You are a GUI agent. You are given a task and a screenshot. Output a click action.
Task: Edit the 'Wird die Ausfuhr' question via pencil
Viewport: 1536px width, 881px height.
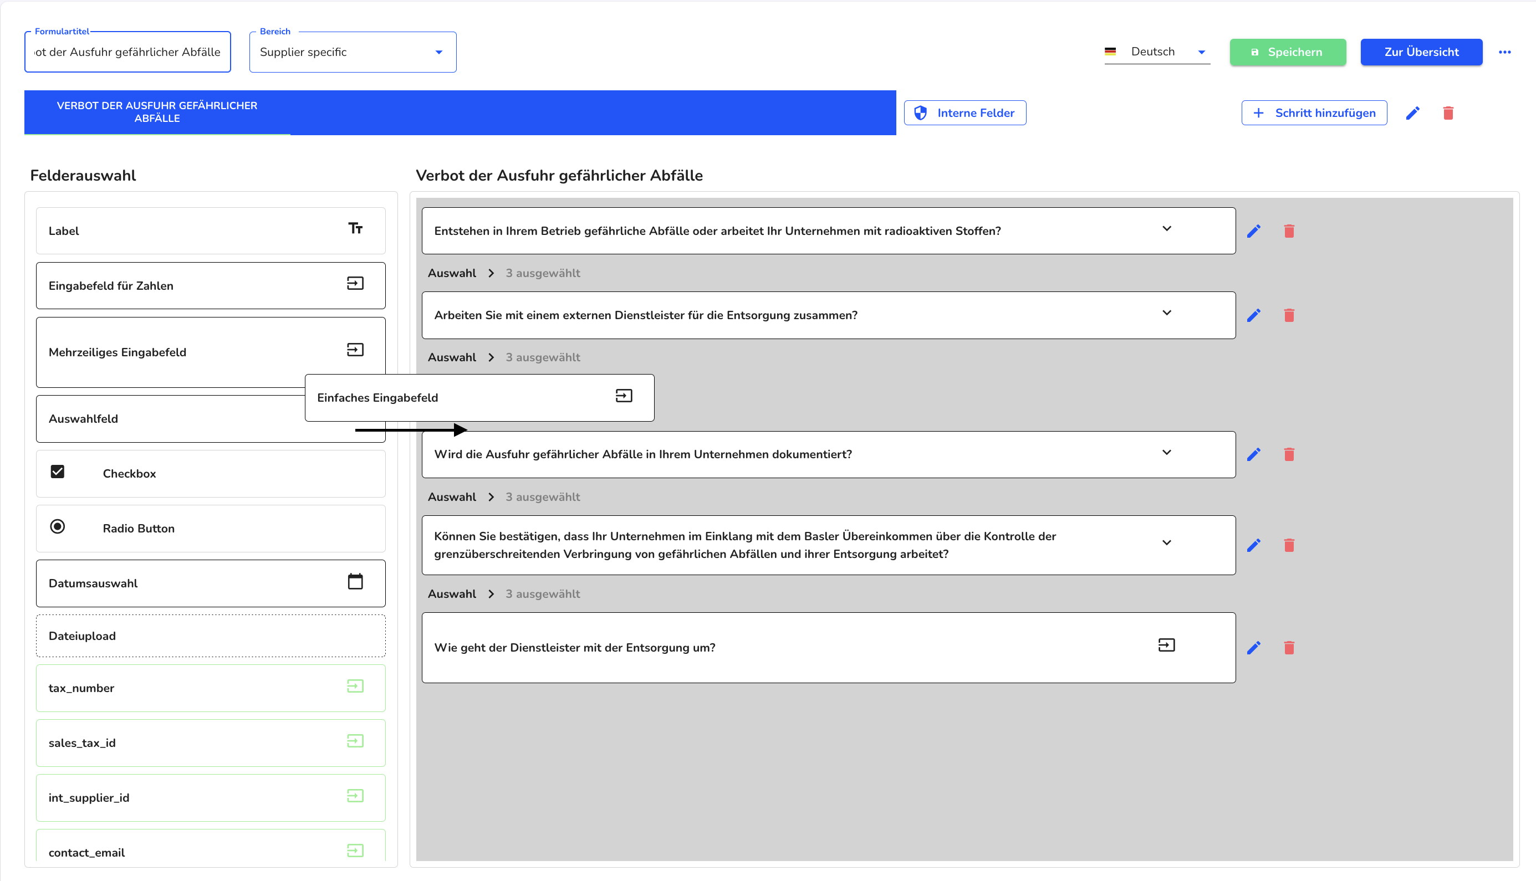click(x=1253, y=454)
